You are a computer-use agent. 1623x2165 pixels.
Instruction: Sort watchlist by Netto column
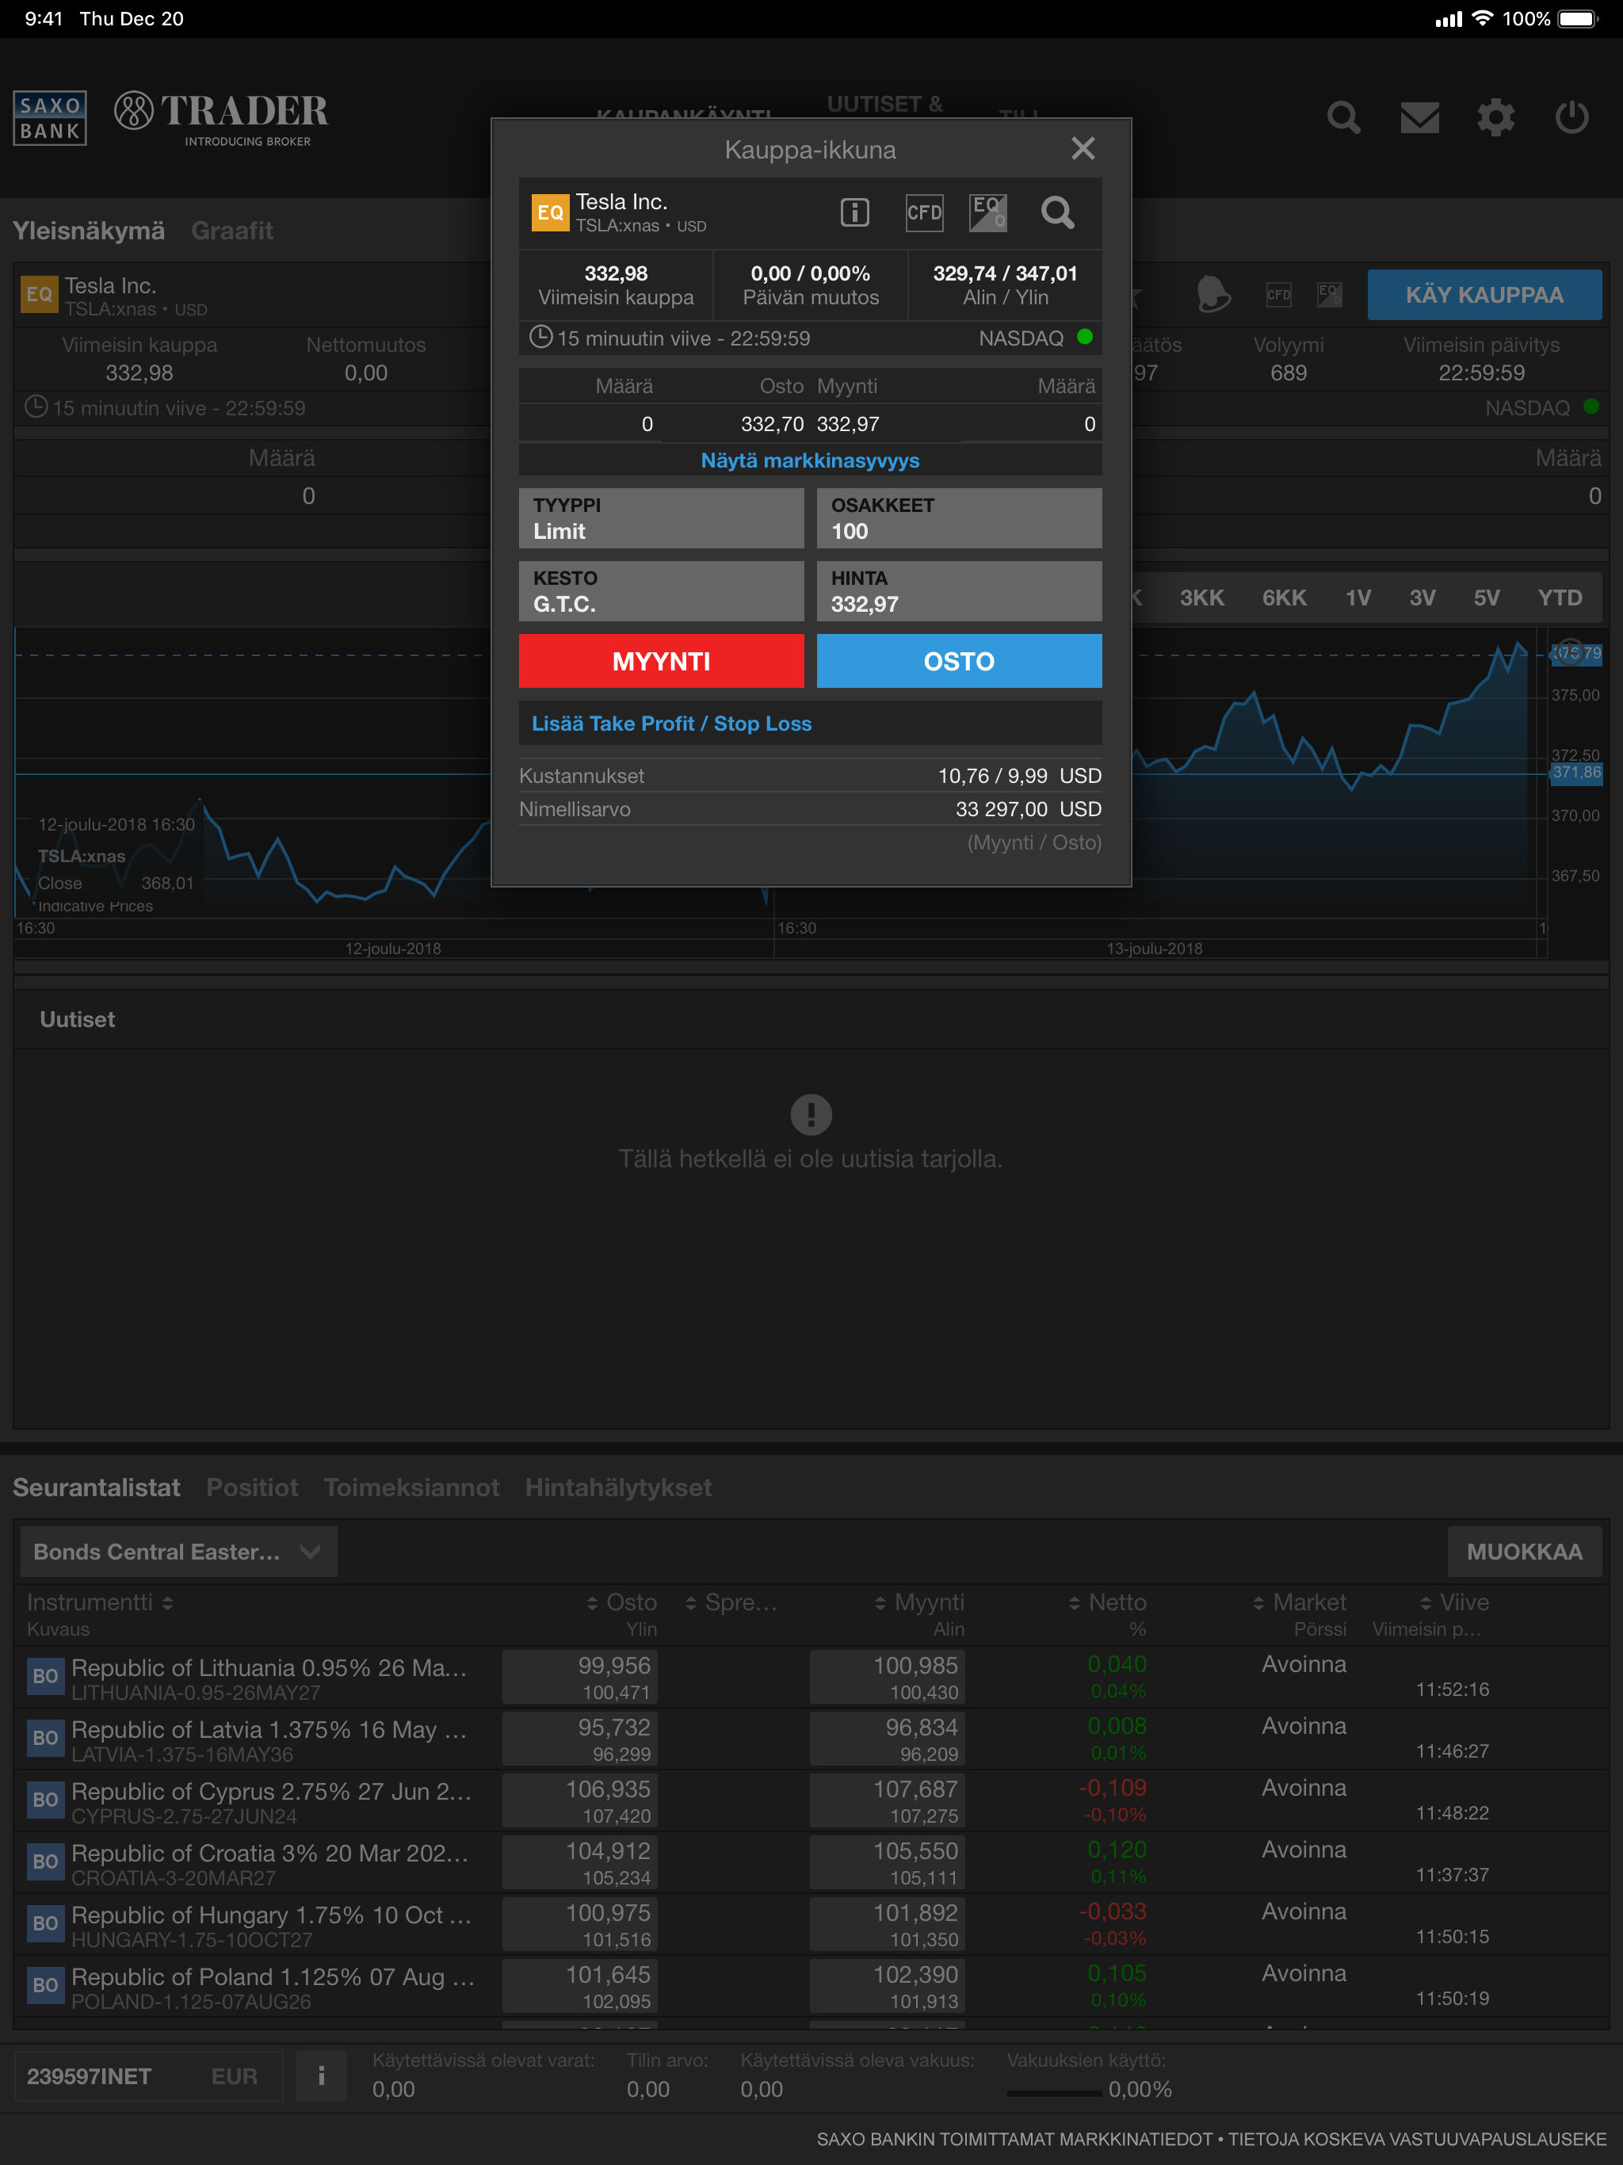pos(1107,1602)
